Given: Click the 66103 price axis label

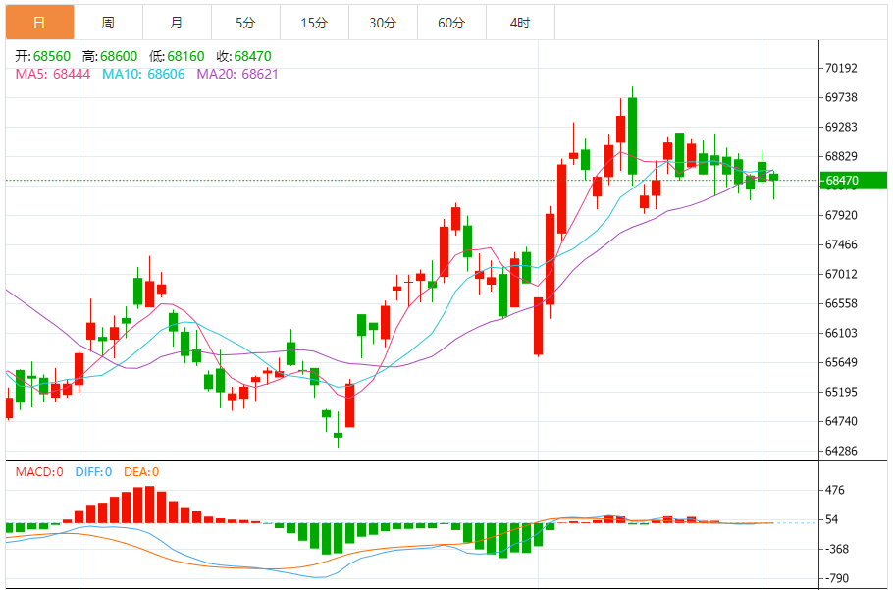Looking at the screenshot, I should (x=841, y=333).
